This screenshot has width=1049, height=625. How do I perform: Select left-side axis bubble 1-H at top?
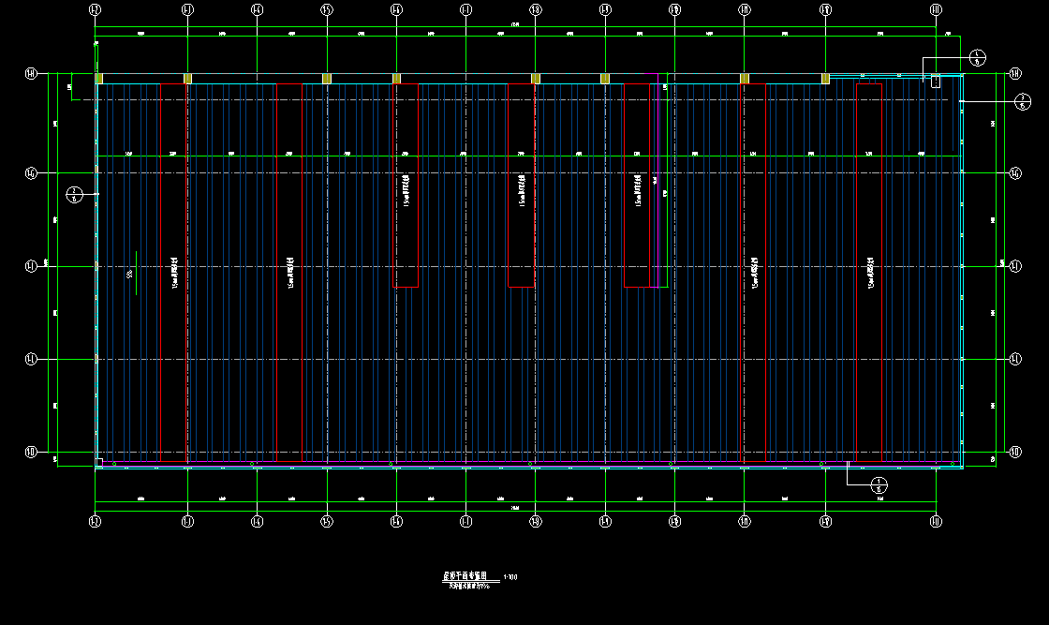tap(31, 74)
